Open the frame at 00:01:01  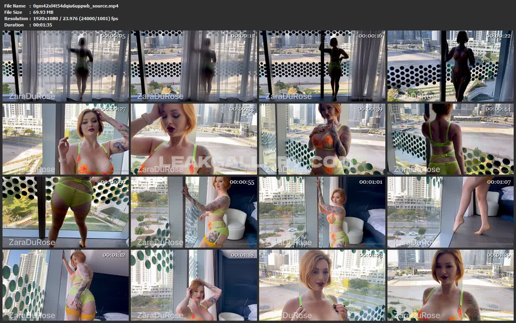point(322,212)
